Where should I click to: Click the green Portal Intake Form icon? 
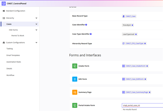(75, 105)
